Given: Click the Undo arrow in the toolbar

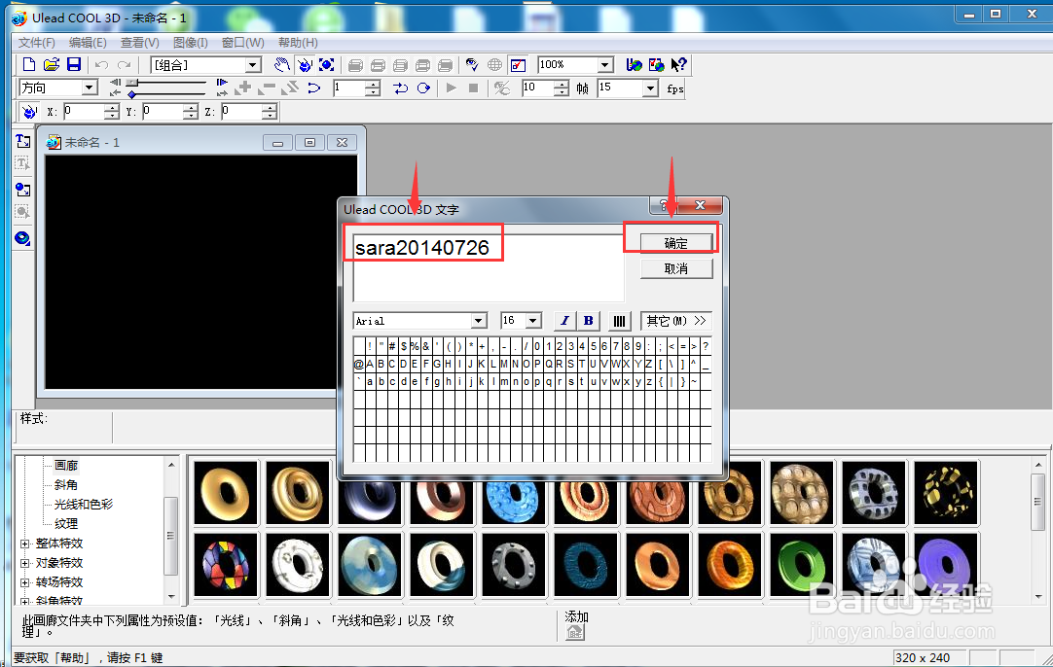Looking at the screenshot, I should click(101, 64).
